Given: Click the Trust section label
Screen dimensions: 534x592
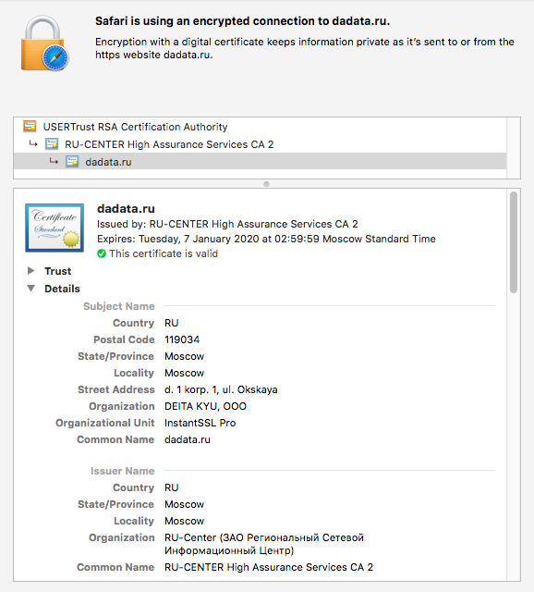Looking at the screenshot, I should click(x=57, y=271).
